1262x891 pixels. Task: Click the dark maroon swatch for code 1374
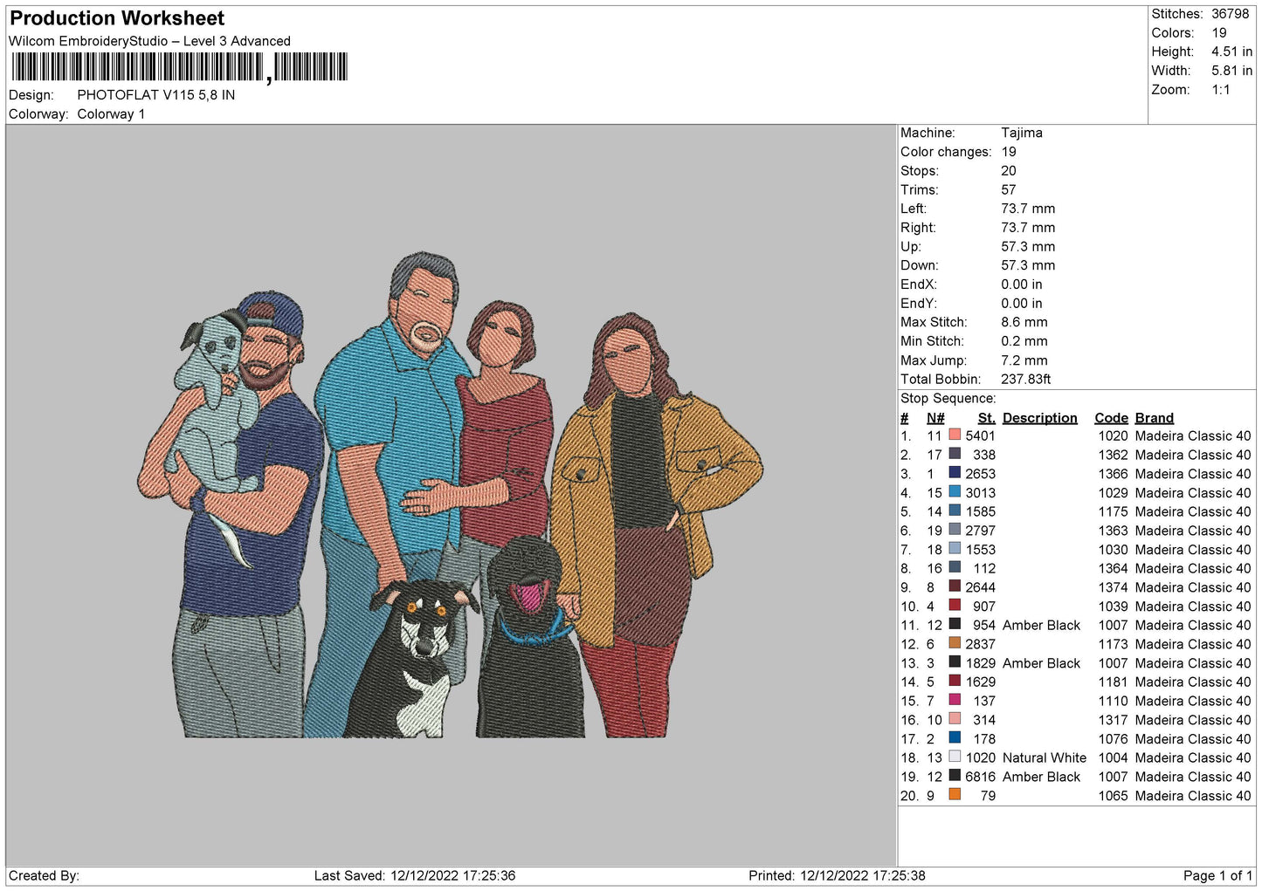[955, 586]
